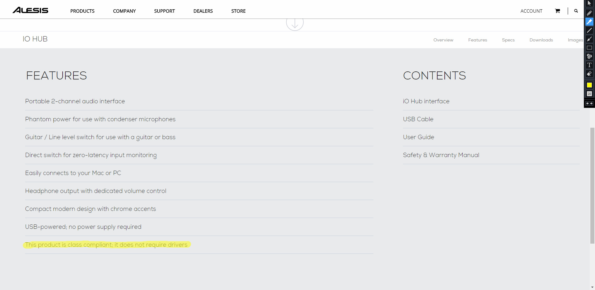Select the rectangle shape tool
The width and height of the screenshot is (595, 290).
(589, 48)
